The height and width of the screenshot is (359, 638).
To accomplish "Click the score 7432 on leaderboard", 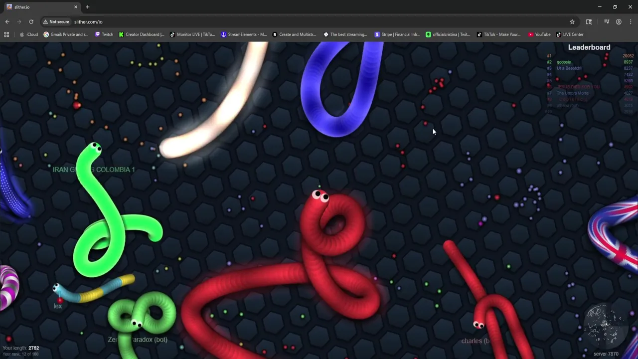I will pyautogui.click(x=628, y=75).
